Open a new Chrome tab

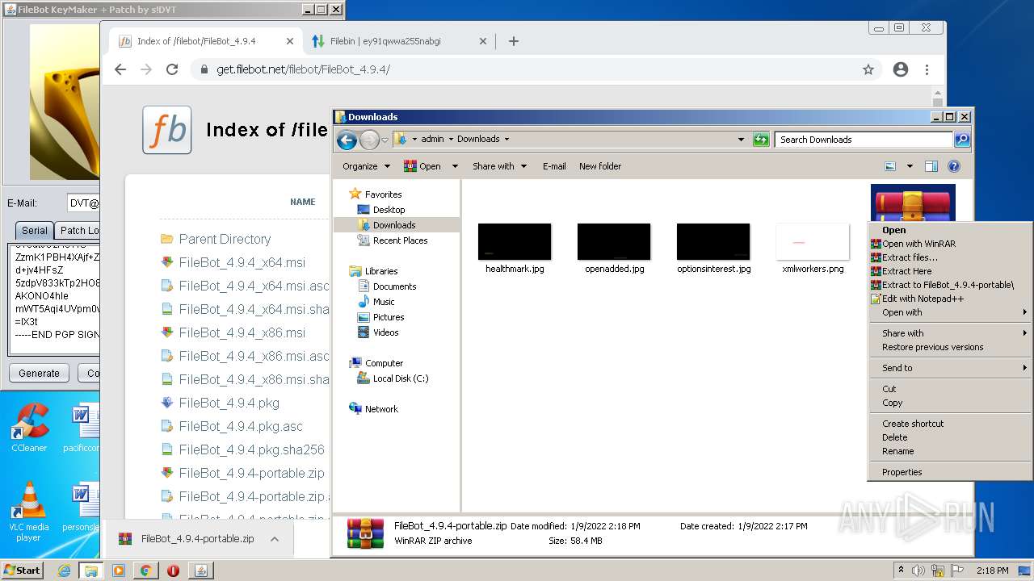(x=514, y=41)
